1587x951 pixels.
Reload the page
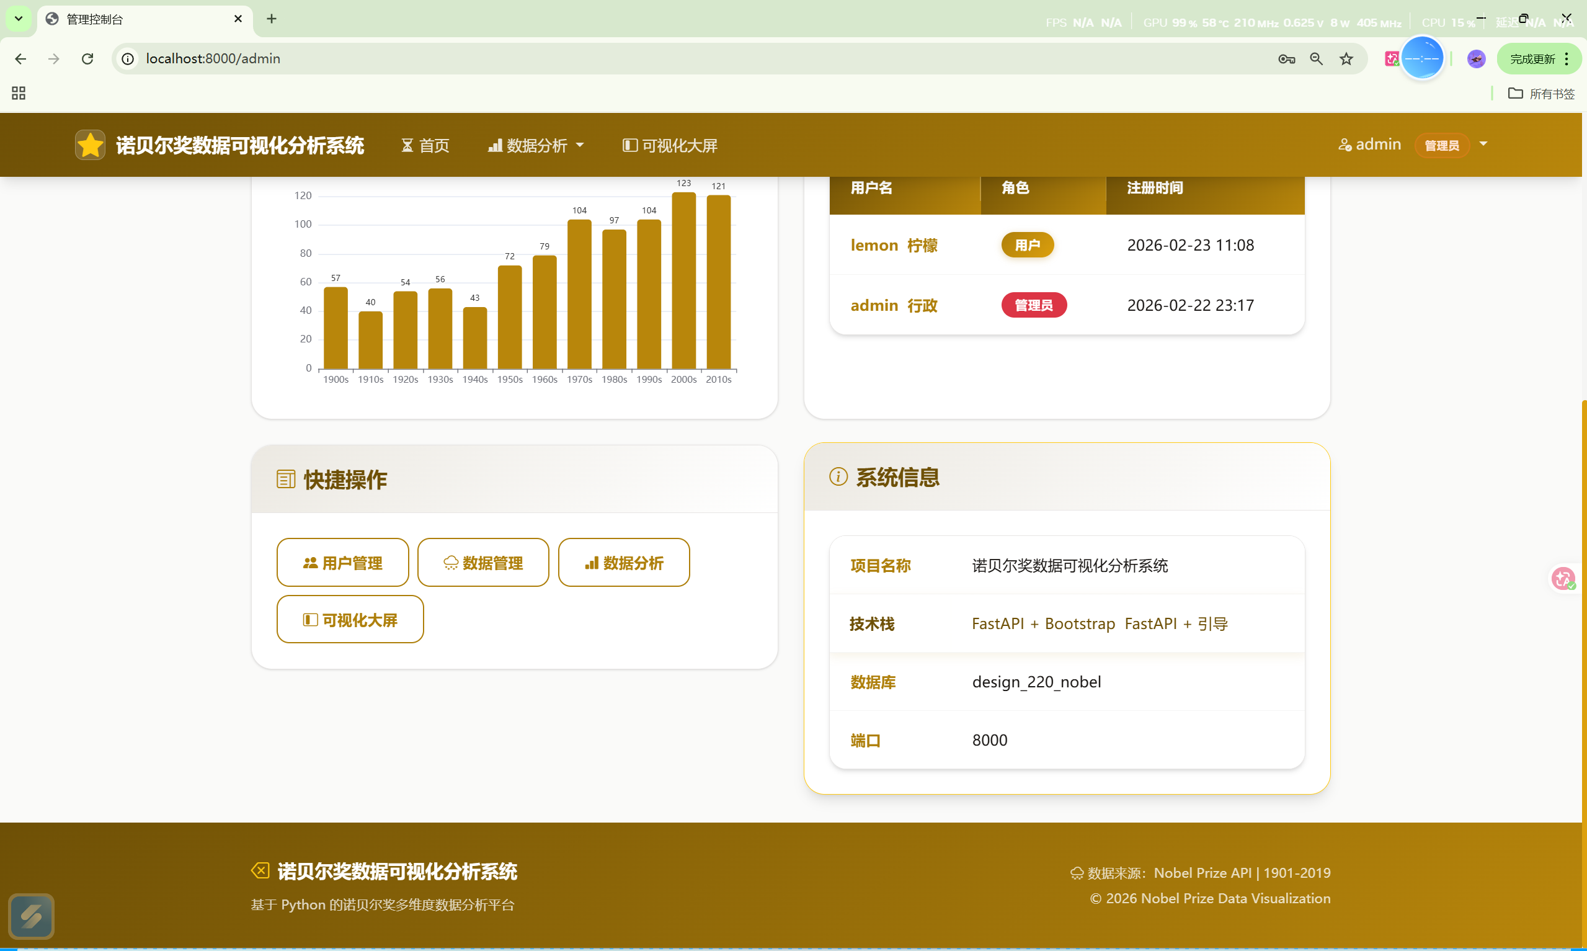click(87, 59)
